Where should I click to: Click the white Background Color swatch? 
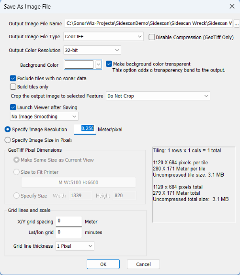click(x=79, y=64)
